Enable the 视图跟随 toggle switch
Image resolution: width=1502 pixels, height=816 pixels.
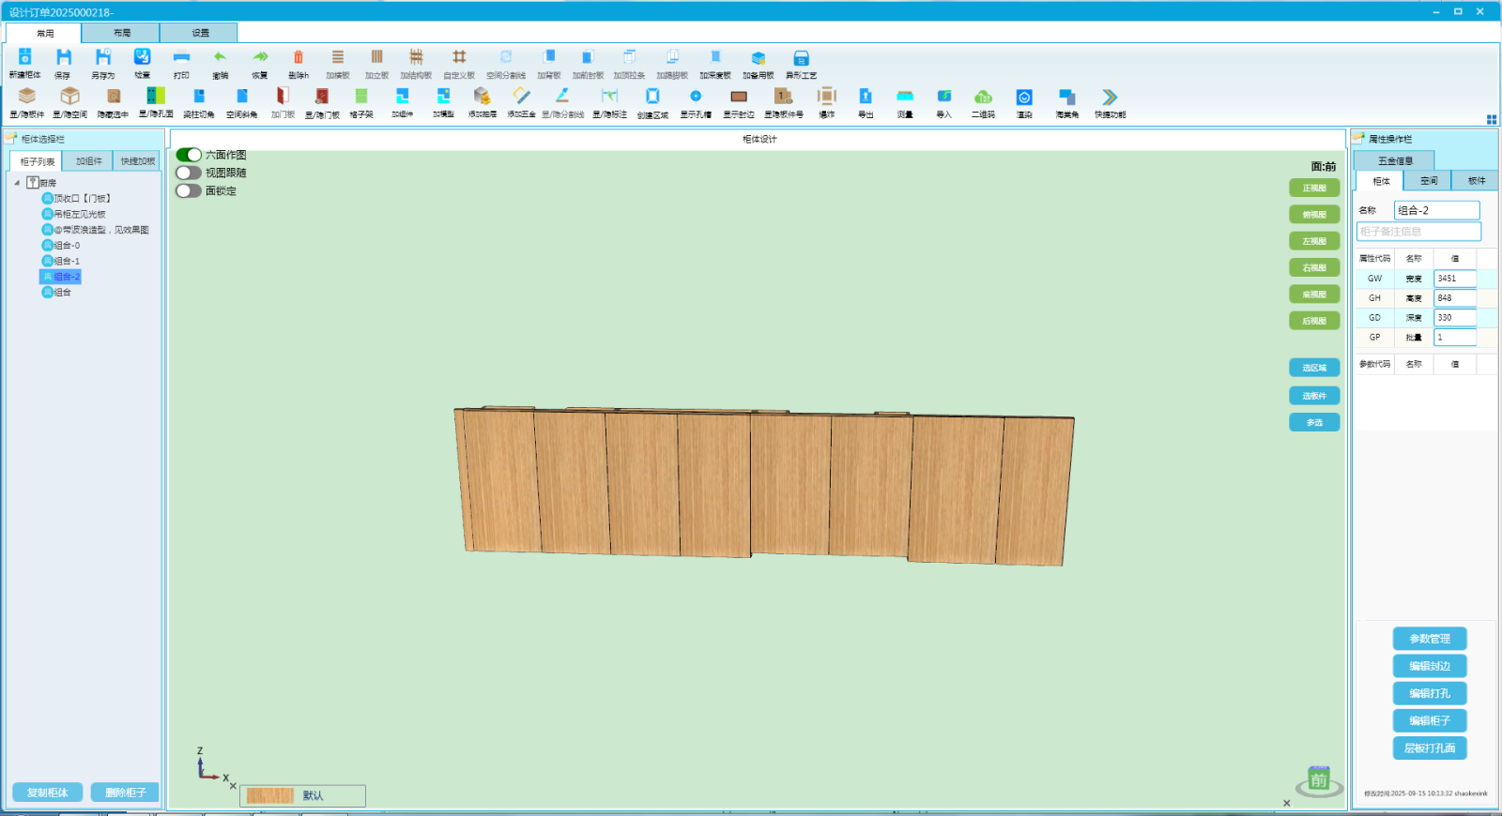(189, 173)
